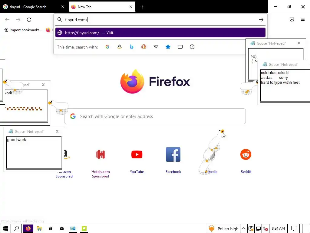310x233 pixels.
Task: Close the Not-epad with brown footprints
Action: (x=43, y=85)
